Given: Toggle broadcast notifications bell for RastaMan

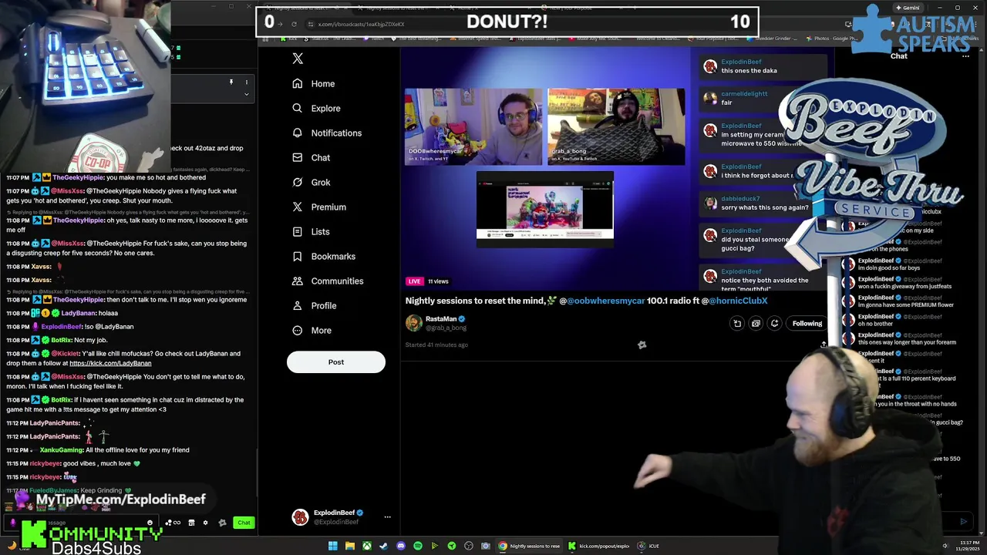Looking at the screenshot, I should tap(774, 324).
